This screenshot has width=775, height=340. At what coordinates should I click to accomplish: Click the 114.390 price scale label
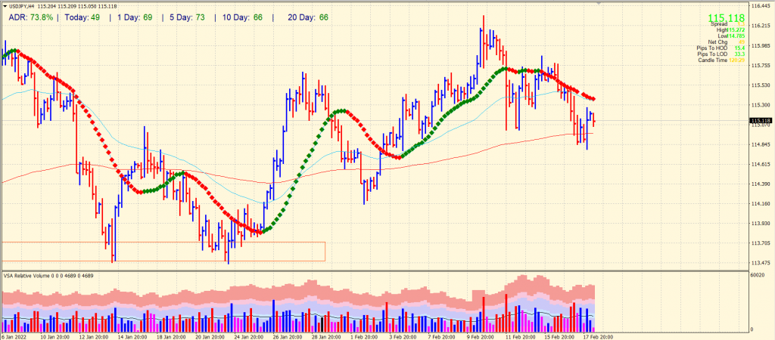(x=759, y=184)
